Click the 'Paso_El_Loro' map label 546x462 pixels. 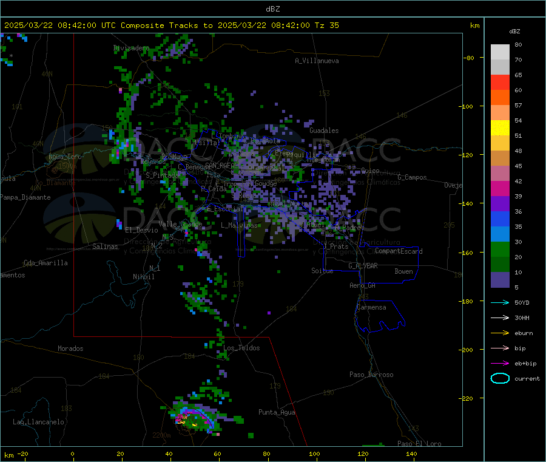point(419,444)
